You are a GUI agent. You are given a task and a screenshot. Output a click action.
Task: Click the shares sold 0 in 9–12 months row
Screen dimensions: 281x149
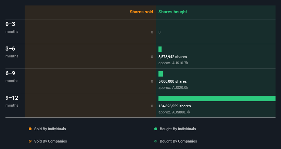click(152, 106)
